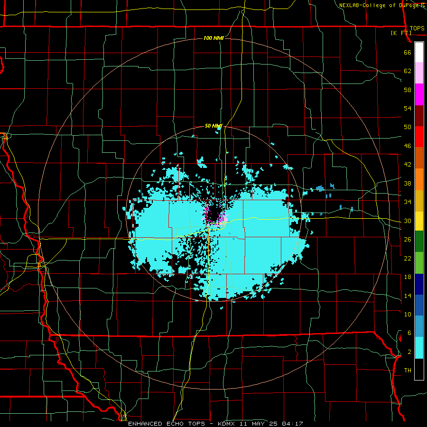Click the legend value '22'
The width and height of the screenshot is (427, 427).
[x=408, y=258]
